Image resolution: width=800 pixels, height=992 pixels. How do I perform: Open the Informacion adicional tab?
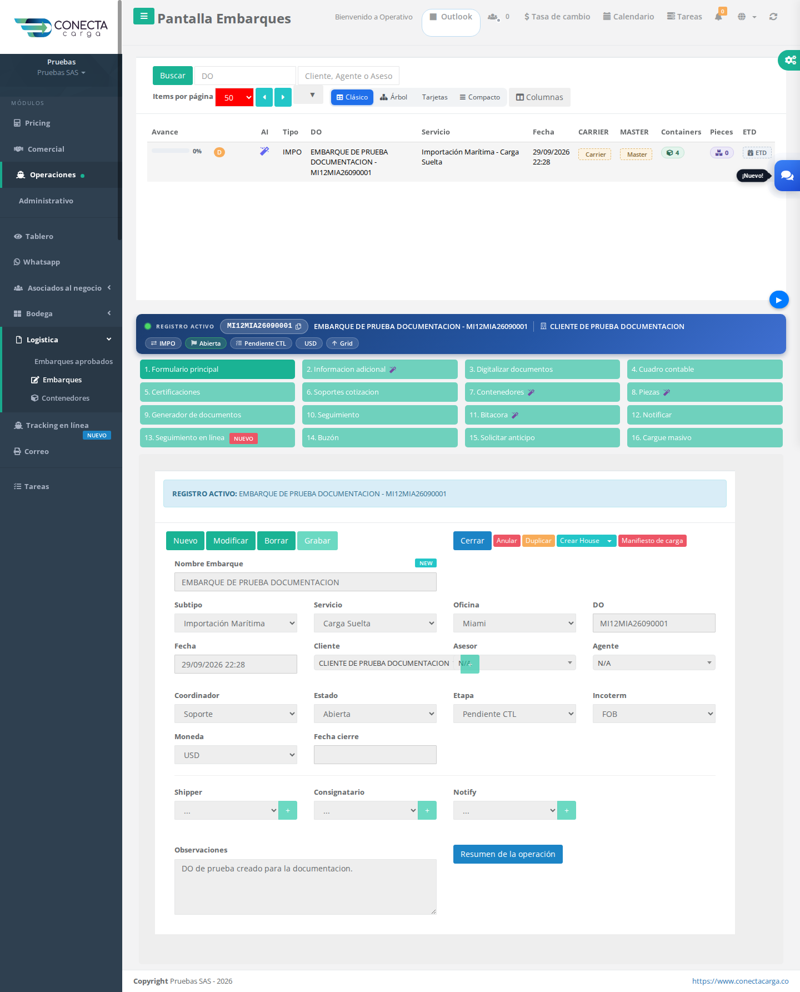[x=380, y=370]
